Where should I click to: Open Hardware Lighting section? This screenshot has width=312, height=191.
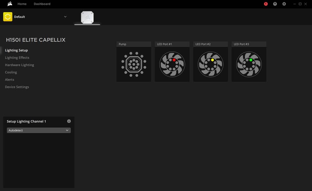tap(19, 65)
